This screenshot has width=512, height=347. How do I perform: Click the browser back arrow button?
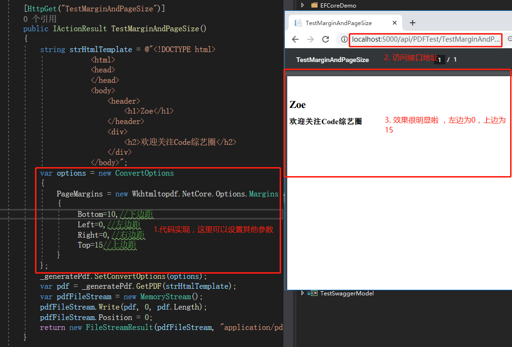point(295,40)
